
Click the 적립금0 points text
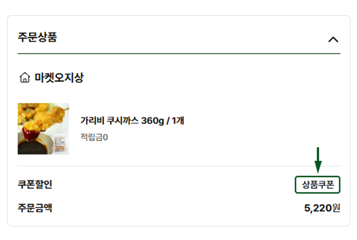click(x=94, y=137)
